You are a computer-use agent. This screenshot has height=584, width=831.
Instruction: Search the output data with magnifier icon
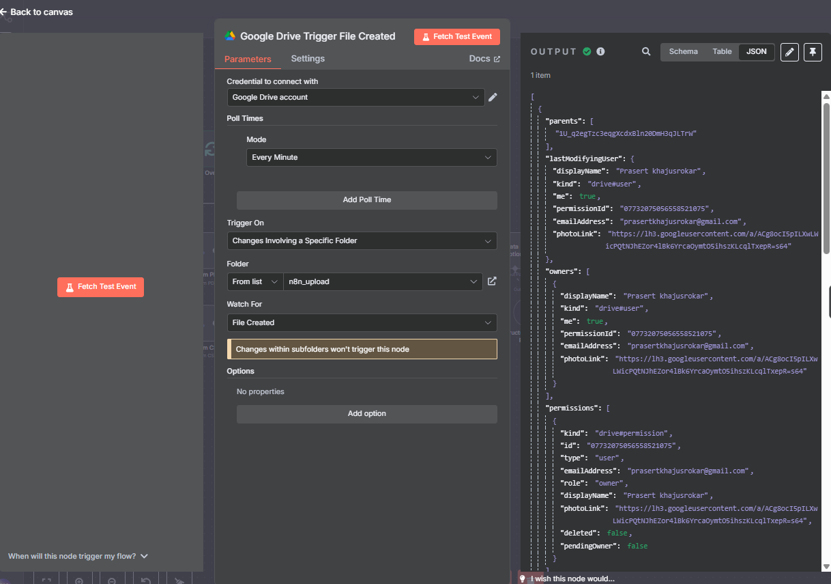click(646, 52)
